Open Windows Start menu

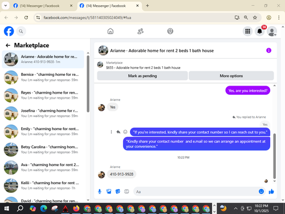click(x=6, y=208)
